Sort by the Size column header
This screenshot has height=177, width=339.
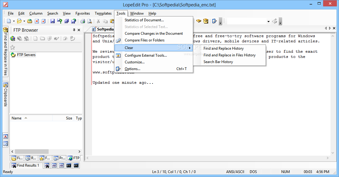[x=63, y=118]
